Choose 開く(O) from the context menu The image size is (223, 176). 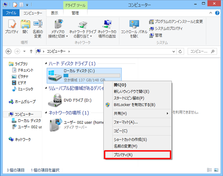click(x=138, y=85)
